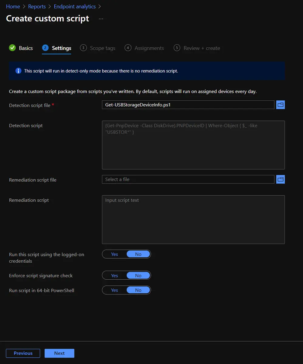303x364 pixels.
Task: Click step 4 circle for Assignments
Action: point(128,48)
